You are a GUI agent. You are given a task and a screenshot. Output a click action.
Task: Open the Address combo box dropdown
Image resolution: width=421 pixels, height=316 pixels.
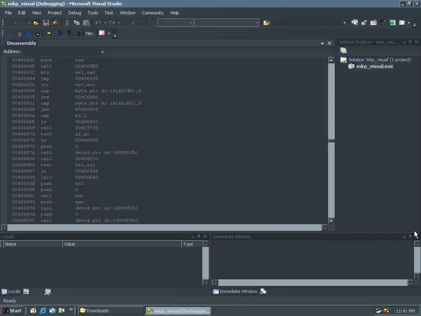(x=102, y=52)
